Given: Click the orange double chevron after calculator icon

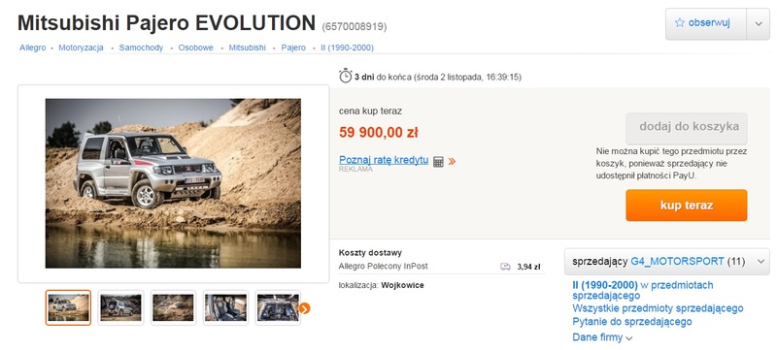Looking at the screenshot, I should (x=452, y=161).
